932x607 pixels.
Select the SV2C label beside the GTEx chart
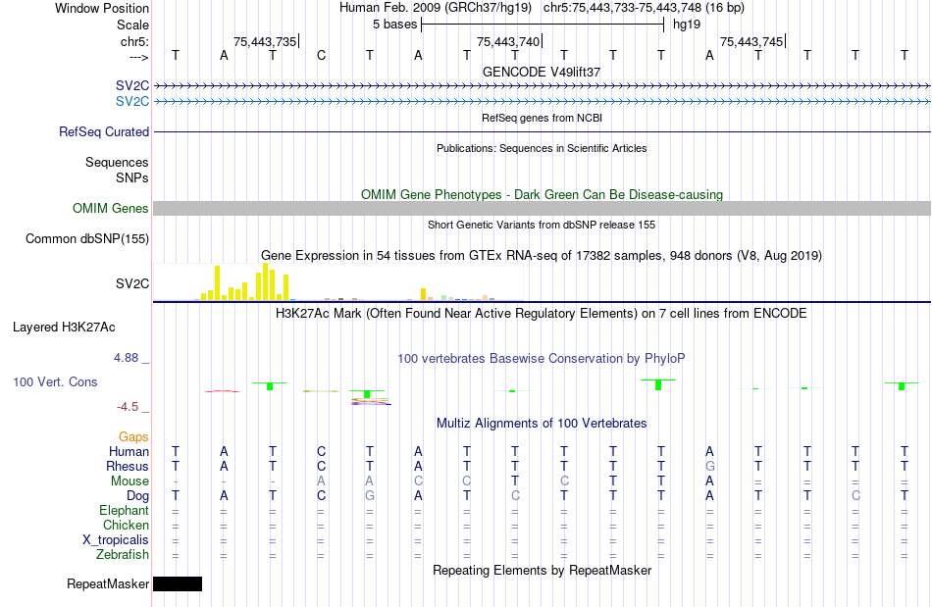click(x=132, y=284)
